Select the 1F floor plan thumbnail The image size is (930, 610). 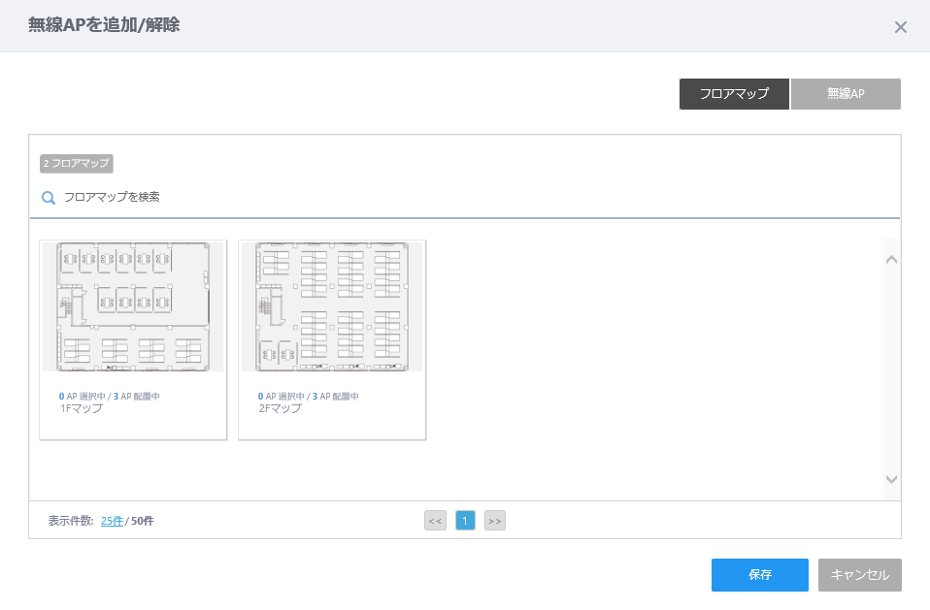[x=133, y=306]
